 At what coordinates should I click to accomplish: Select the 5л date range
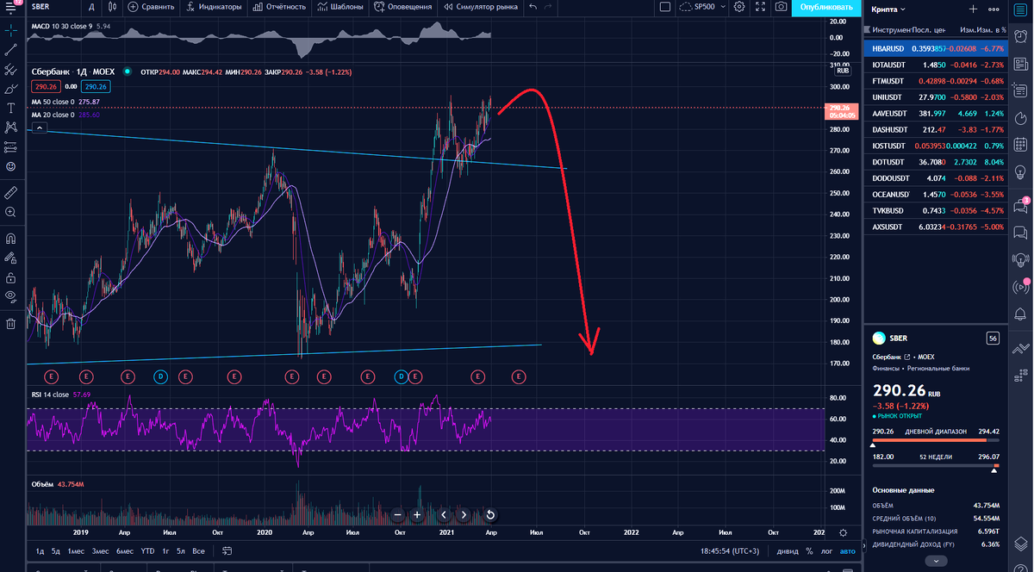(181, 550)
